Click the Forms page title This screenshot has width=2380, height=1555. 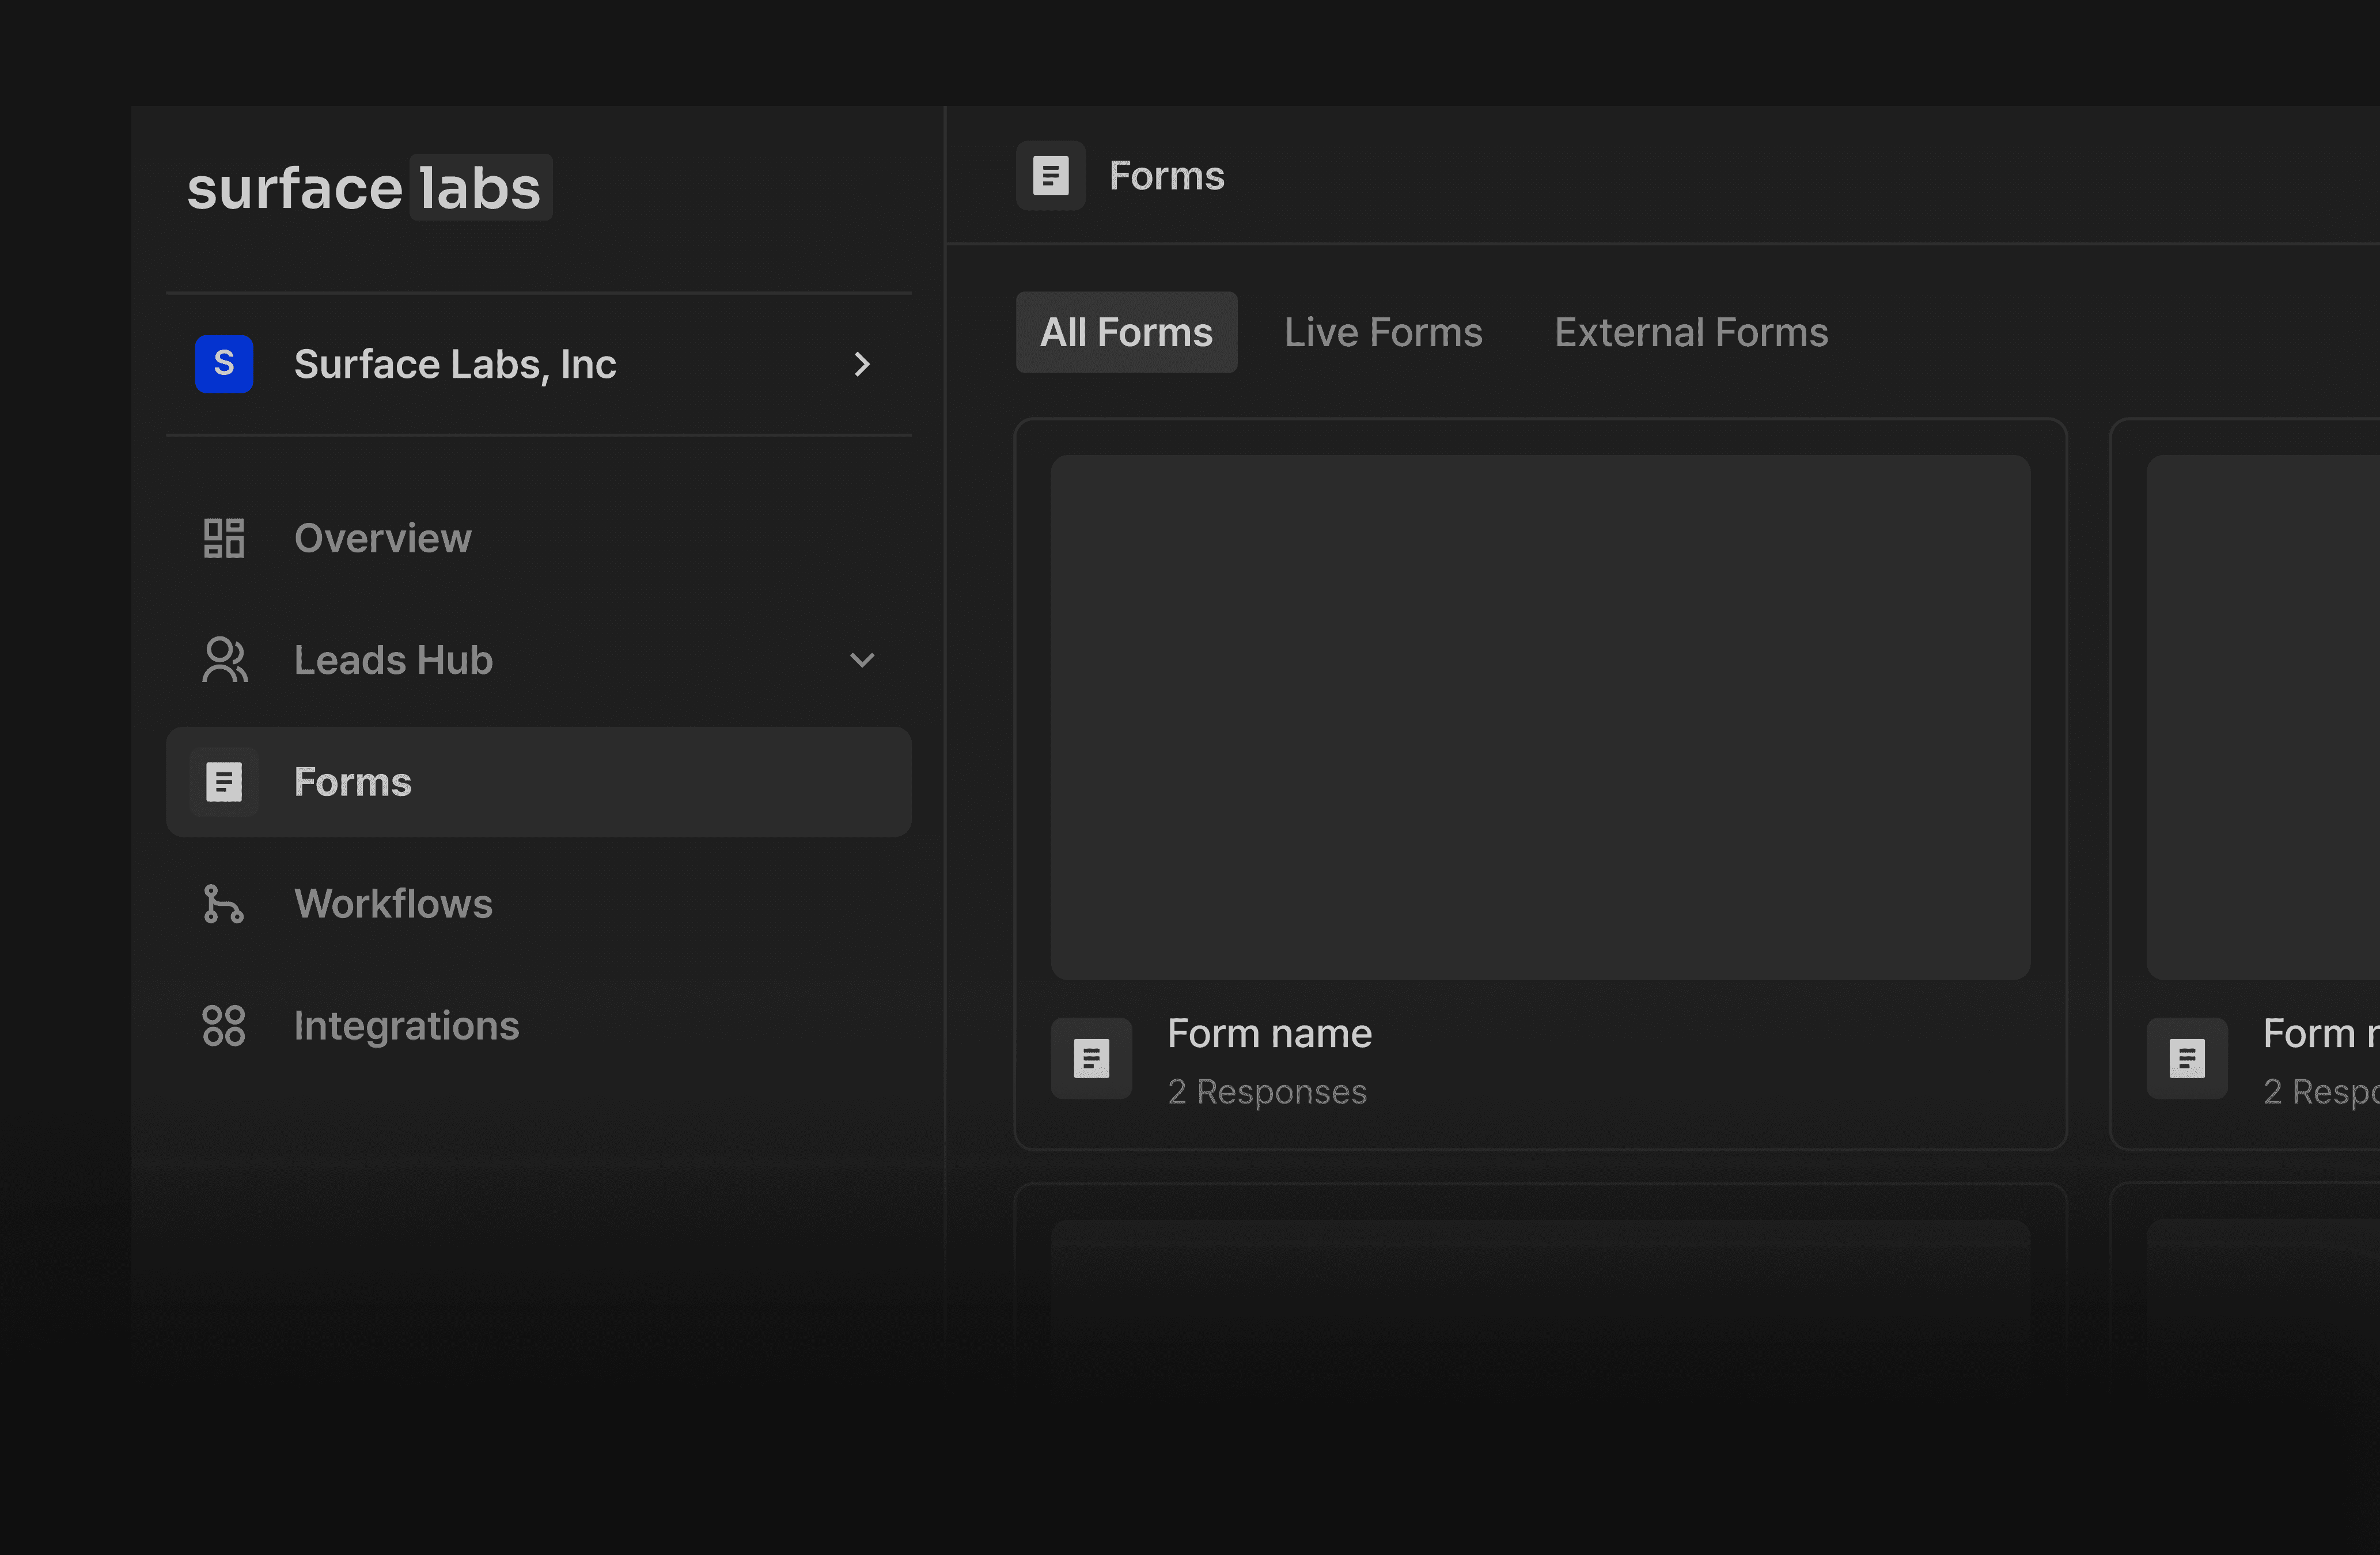tap(1167, 176)
